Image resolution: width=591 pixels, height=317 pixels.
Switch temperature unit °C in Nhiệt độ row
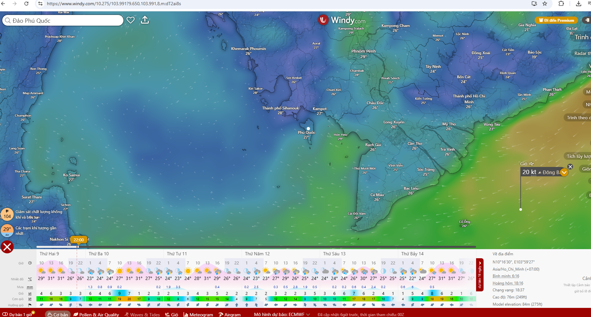click(30, 279)
